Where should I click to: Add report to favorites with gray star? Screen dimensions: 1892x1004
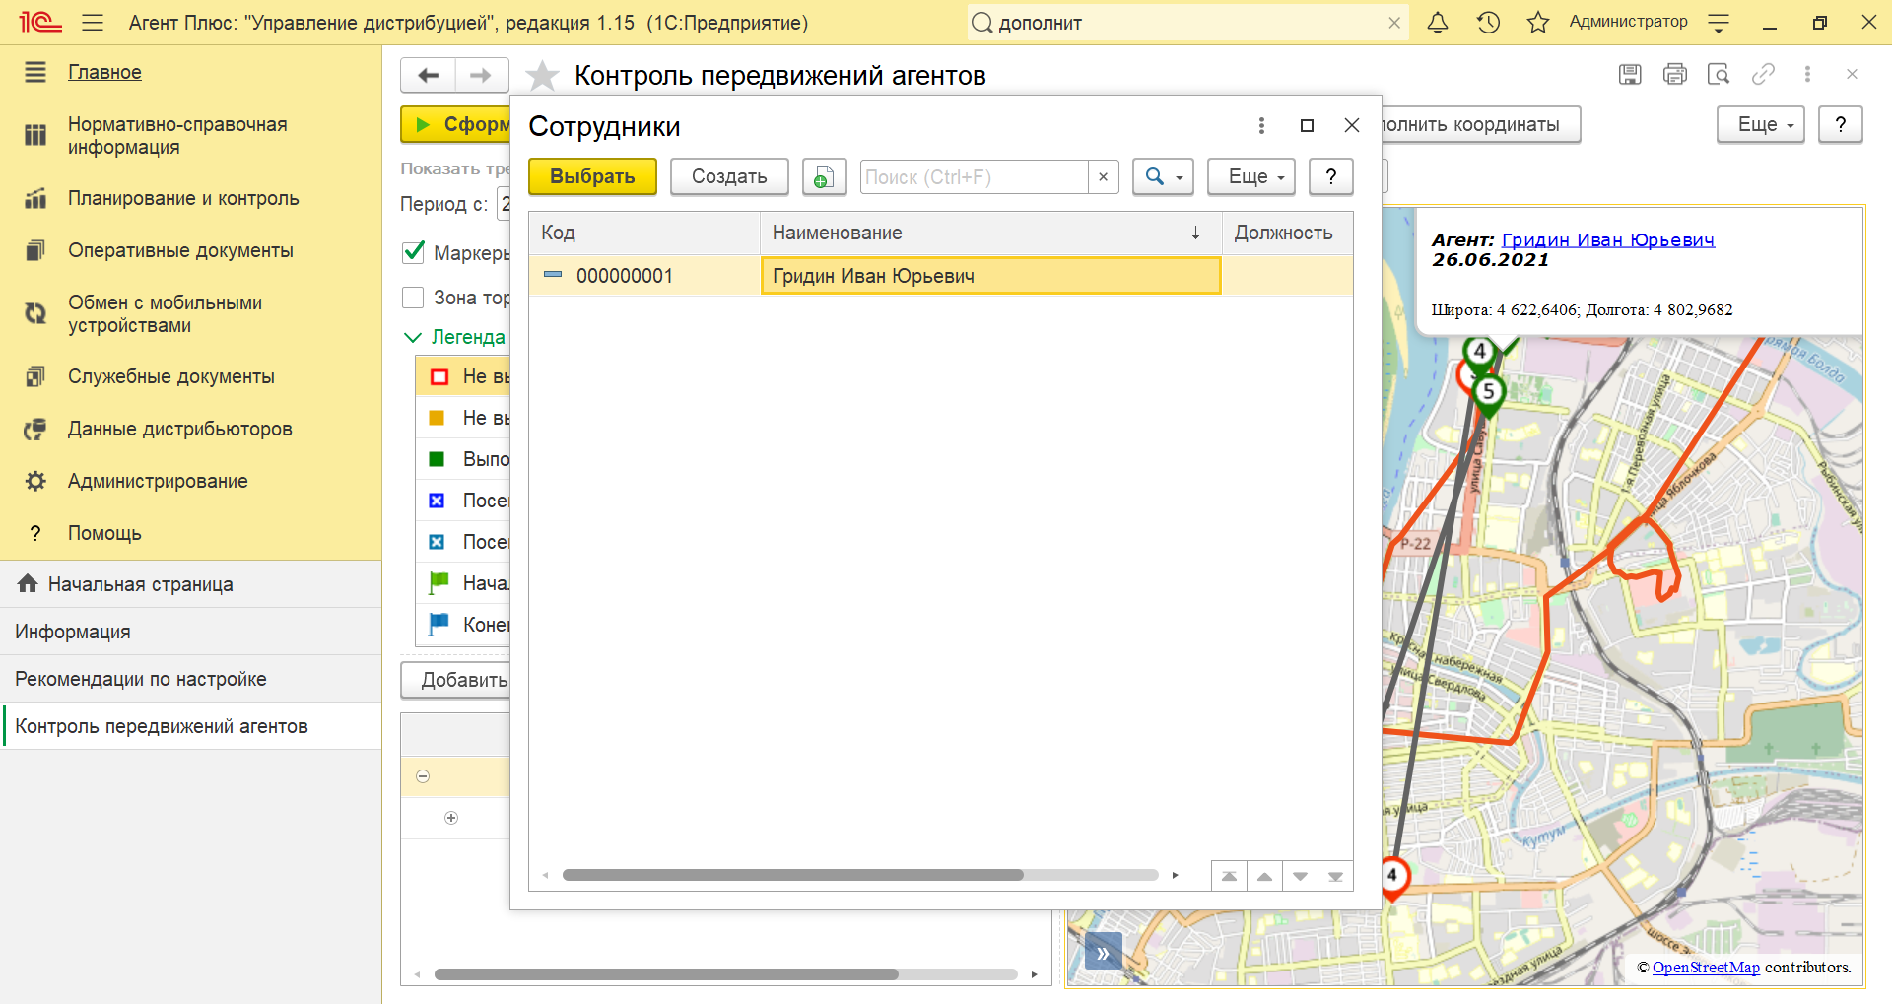click(x=542, y=75)
